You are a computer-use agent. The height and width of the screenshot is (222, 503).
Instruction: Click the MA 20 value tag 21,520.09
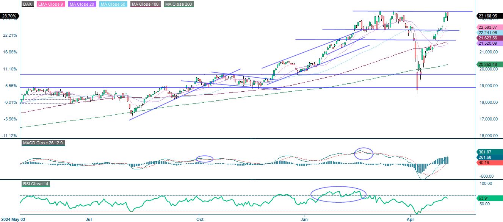(x=490, y=44)
